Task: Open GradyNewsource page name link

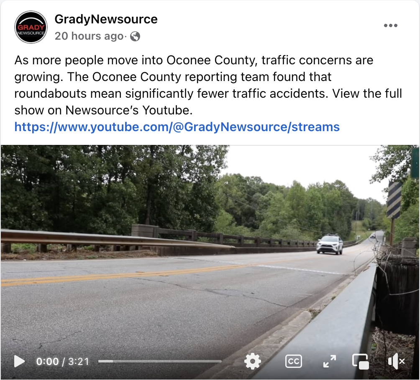Action: pyautogui.click(x=106, y=19)
